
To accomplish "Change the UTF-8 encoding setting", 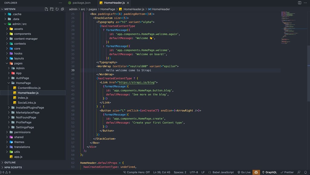I will (194, 172).
